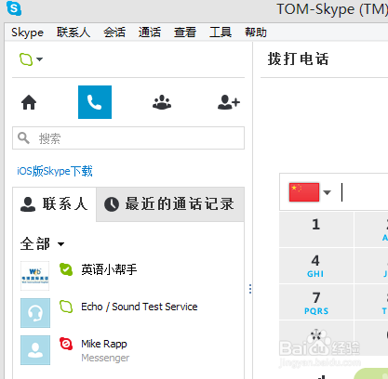
Task: Open the 会话 menu
Action: [114, 33]
